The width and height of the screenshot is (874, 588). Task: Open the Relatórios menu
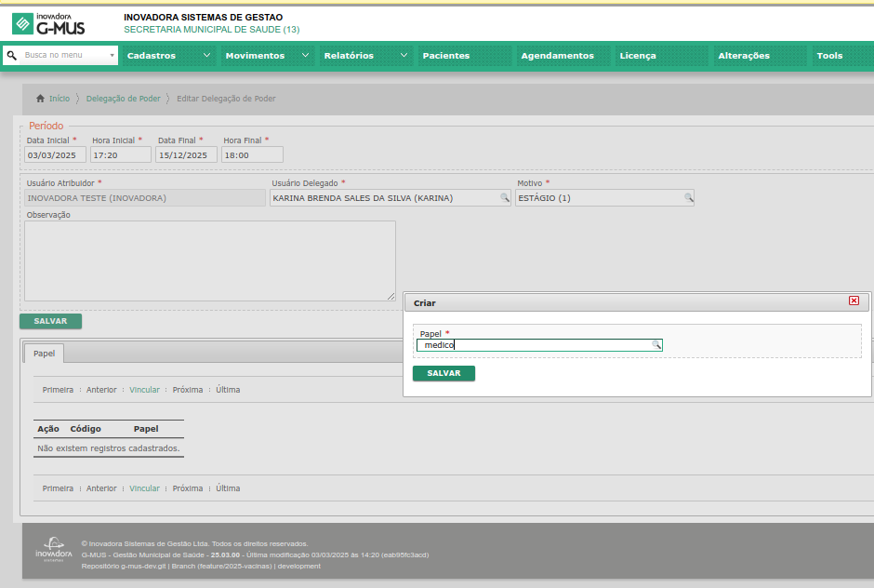coord(365,55)
